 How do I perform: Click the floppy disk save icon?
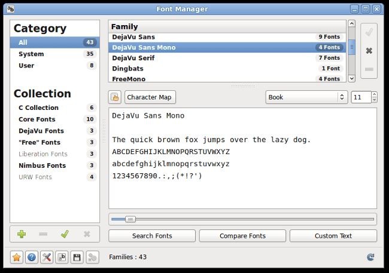[77, 257]
